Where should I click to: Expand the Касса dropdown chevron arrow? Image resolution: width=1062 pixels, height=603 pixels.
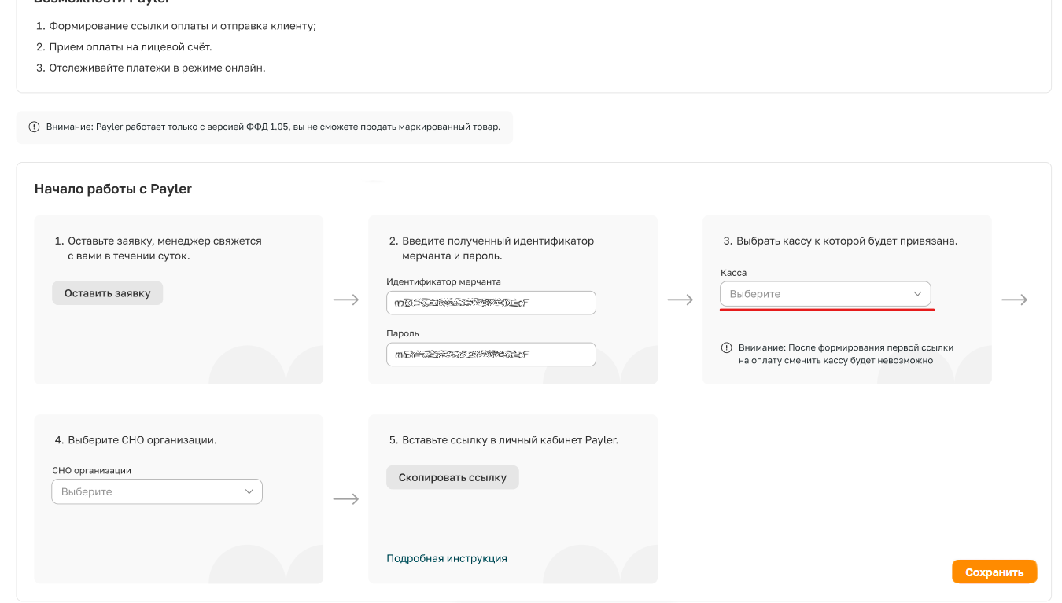click(917, 294)
